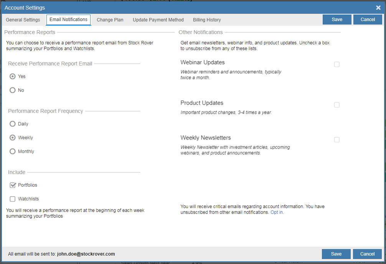Select Weekly report frequency
The width and height of the screenshot is (386, 264).
[x=12, y=138]
